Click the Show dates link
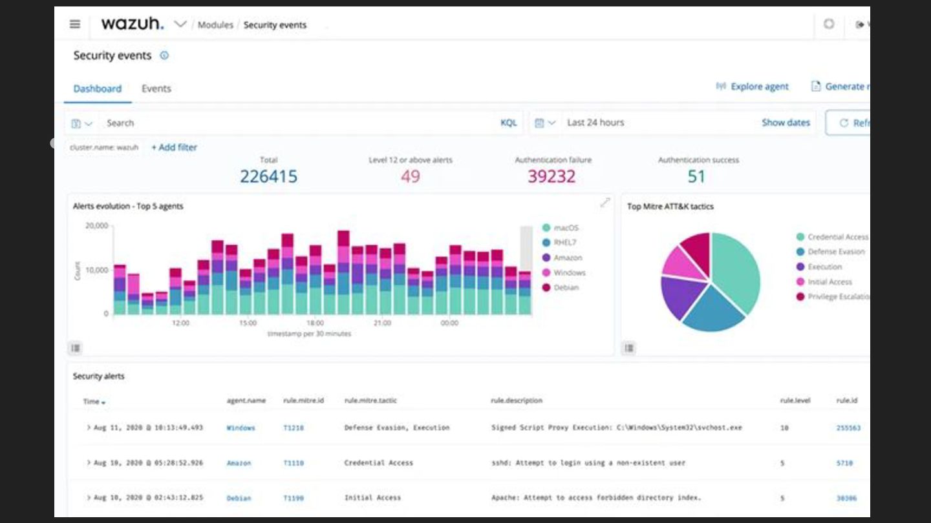Image resolution: width=931 pixels, height=523 pixels. (x=786, y=123)
